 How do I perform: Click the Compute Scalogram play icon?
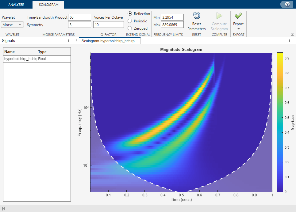[219, 16]
